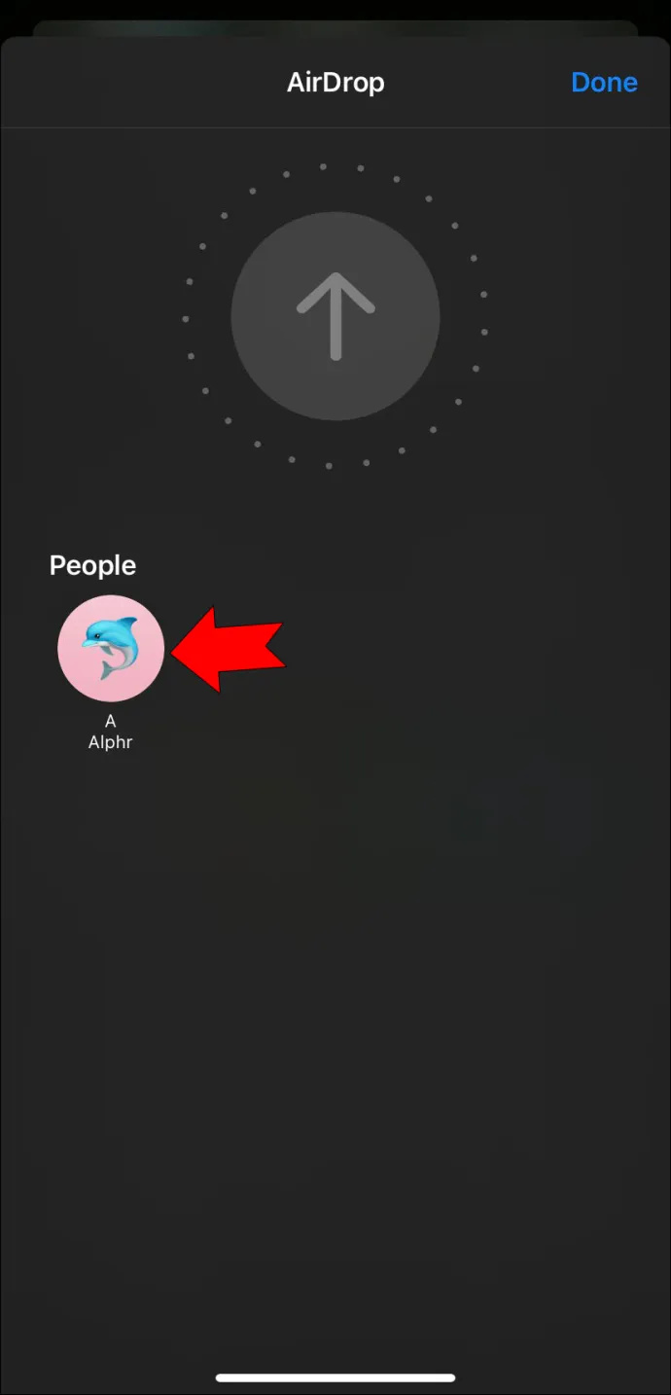Tap the gray AirDrop send circle
The image size is (671, 1395).
click(x=335, y=316)
